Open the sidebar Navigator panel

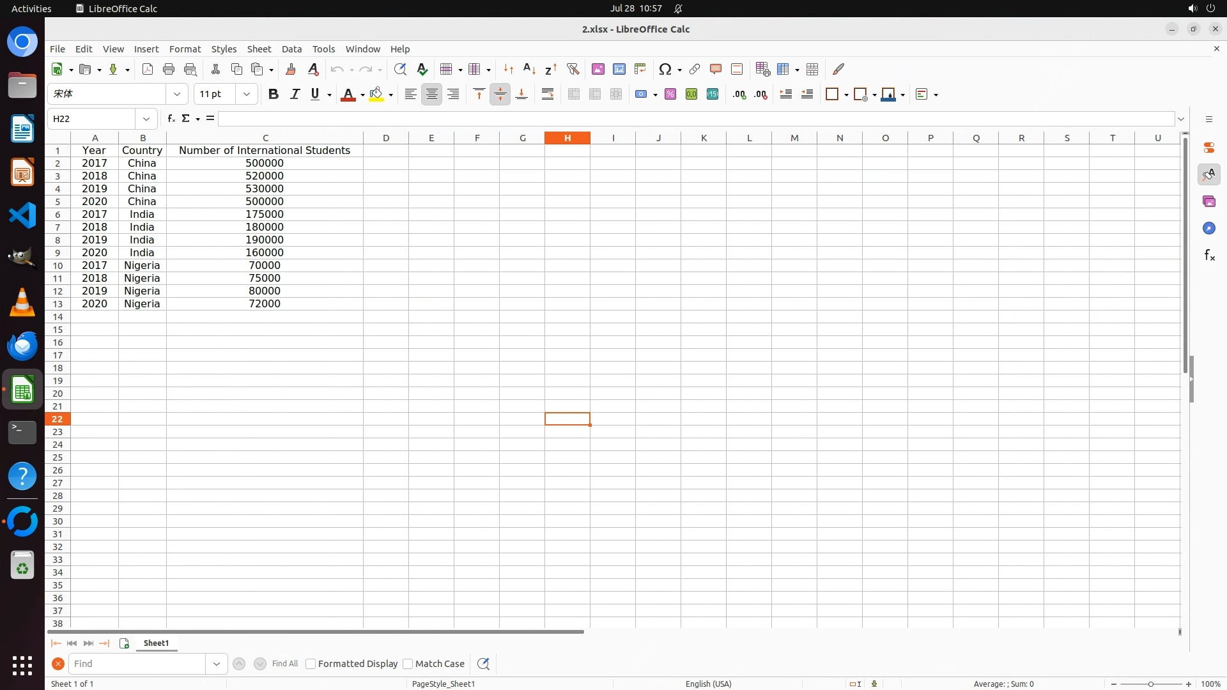1208,229
